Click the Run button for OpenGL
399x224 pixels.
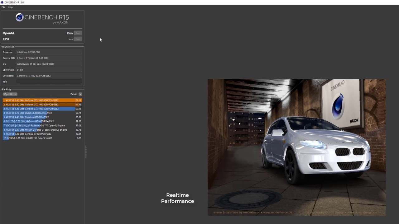tap(78, 33)
